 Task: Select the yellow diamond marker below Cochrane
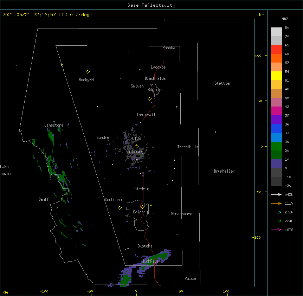[120, 208]
